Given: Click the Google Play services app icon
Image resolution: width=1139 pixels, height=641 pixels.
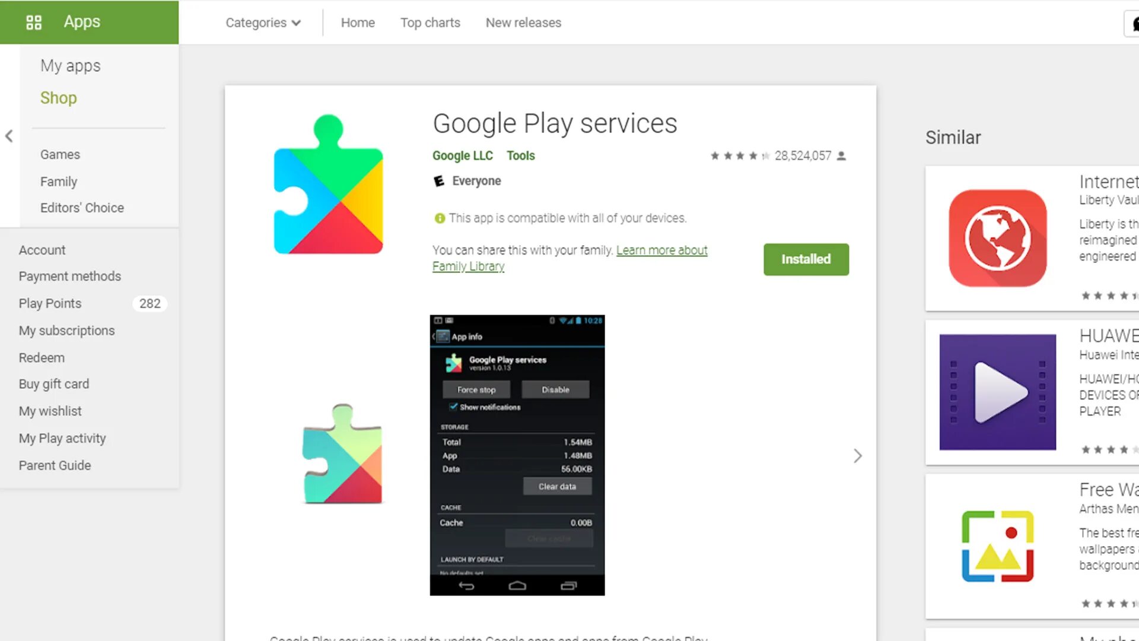Looking at the screenshot, I should coord(329,184).
